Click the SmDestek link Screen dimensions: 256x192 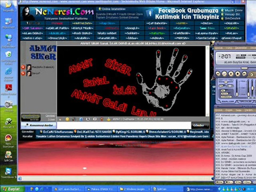[x=233, y=18]
